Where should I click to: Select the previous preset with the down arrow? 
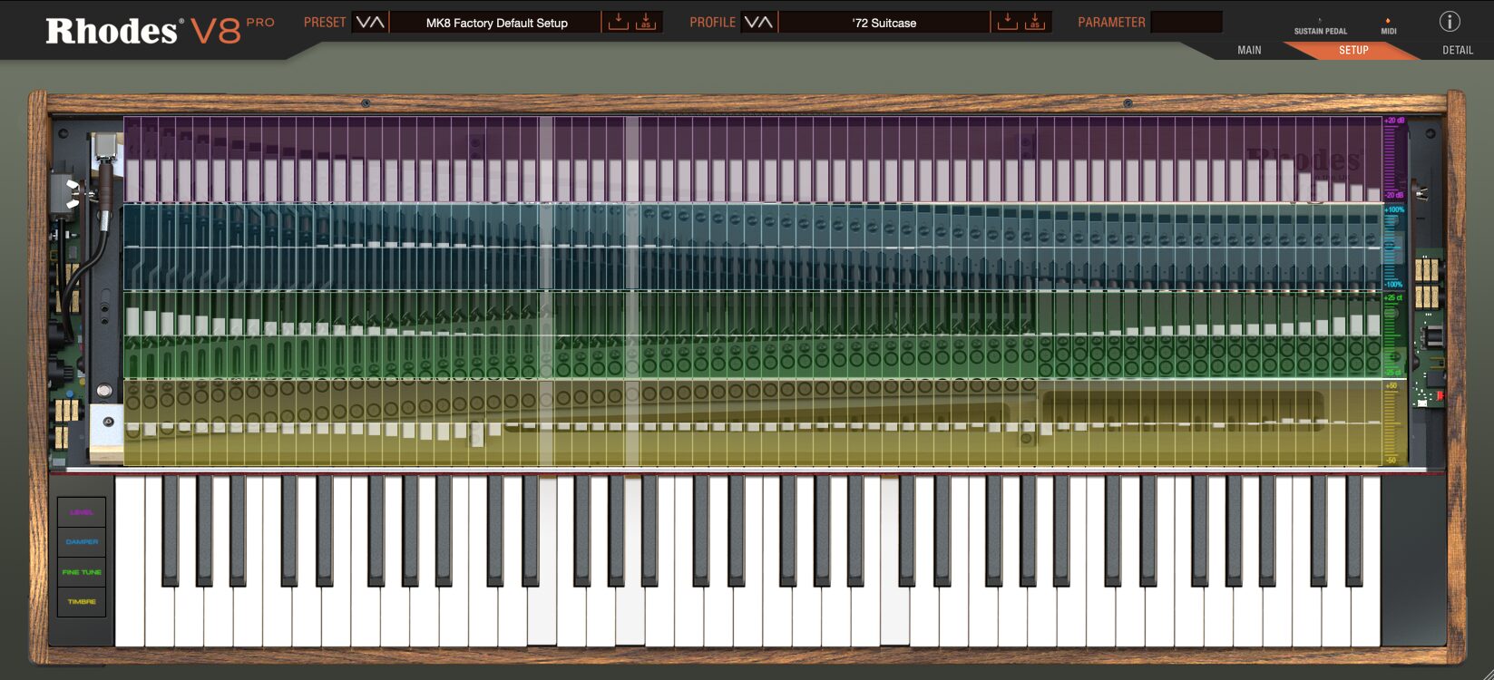(x=363, y=23)
